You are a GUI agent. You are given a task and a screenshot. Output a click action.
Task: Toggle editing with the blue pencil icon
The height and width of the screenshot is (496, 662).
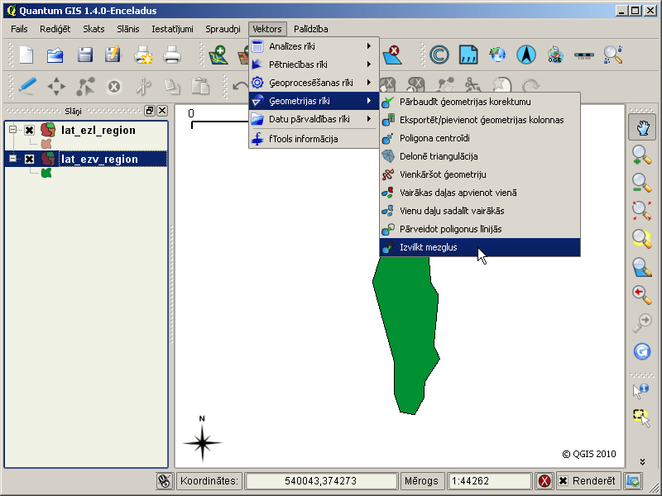27,87
